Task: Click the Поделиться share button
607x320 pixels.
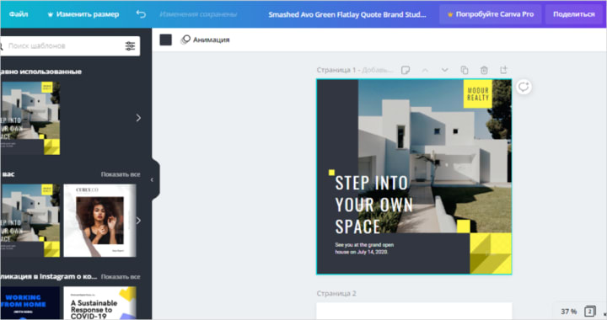Action: tap(574, 14)
